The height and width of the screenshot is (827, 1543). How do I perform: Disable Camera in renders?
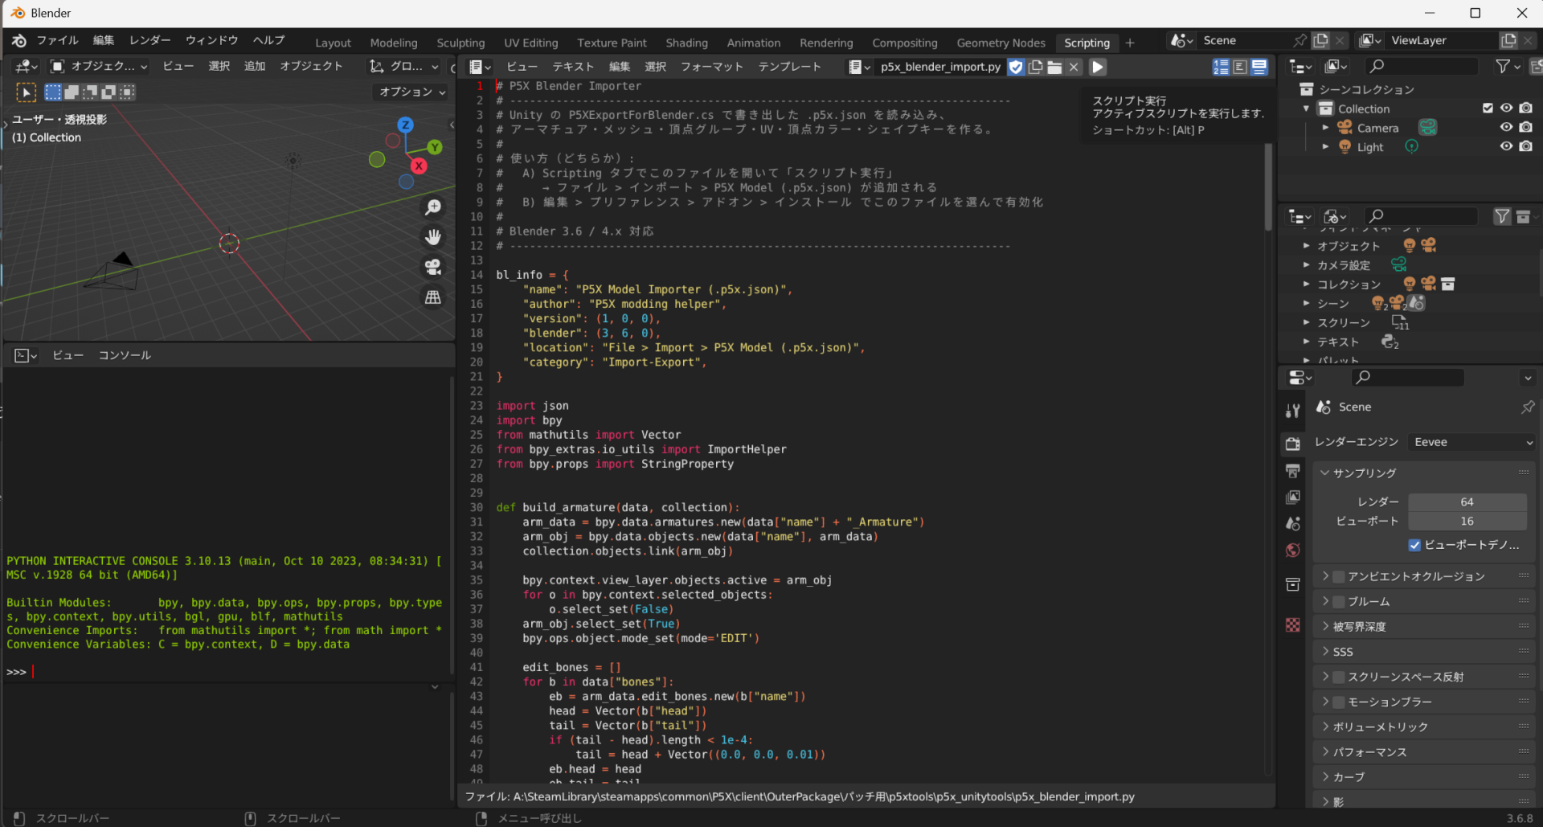coord(1525,128)
